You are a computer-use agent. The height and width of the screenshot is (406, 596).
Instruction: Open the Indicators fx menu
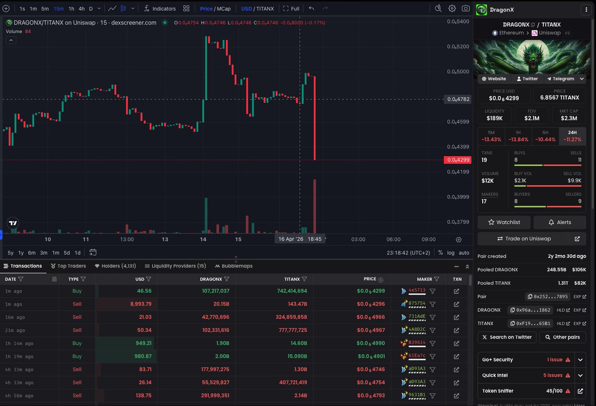(x=160, y=8)
